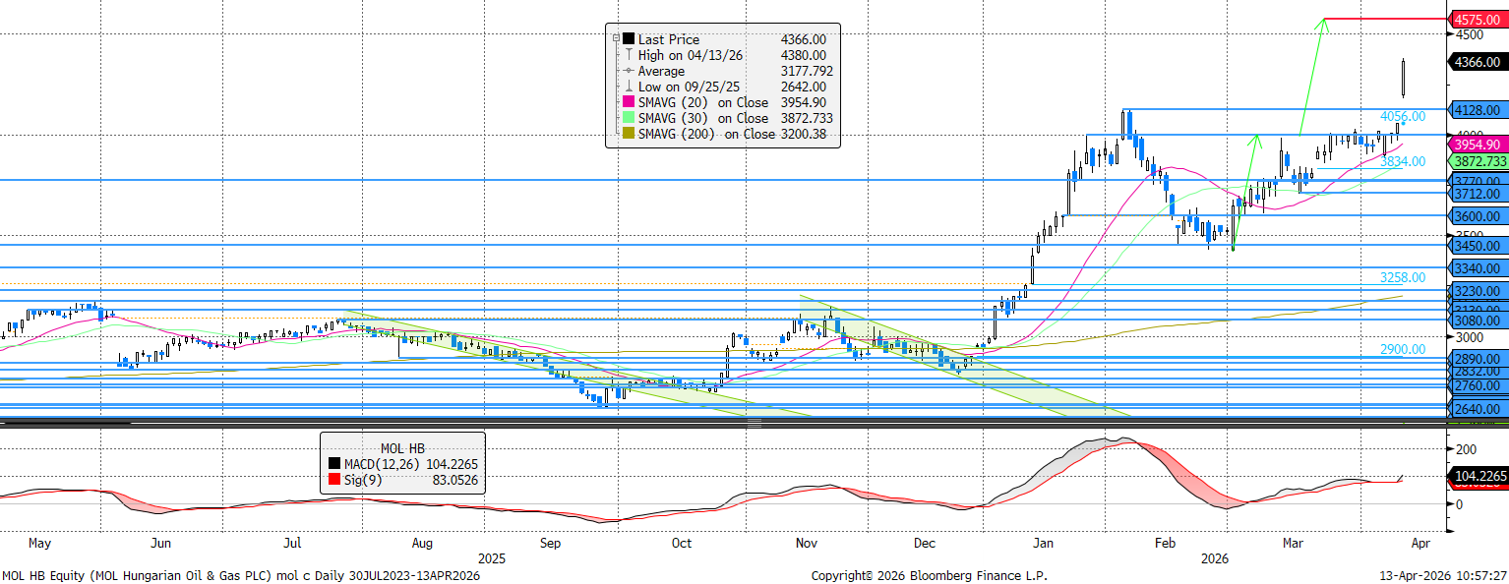Image resolution: width=1509 pixels, height=584 pixels.
Task: Click the High on 04/13/26 marker icon
Action: coord(628,55)
